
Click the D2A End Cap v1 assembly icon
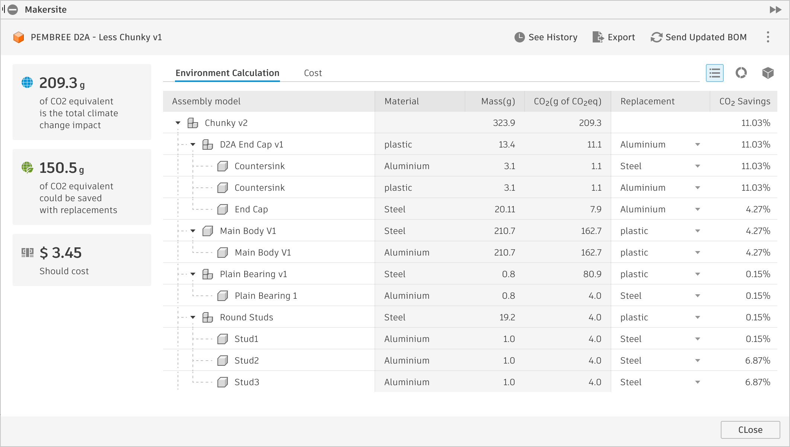coord(207,145)
